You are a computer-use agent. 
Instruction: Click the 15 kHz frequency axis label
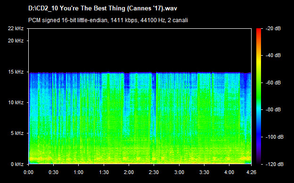tap(16, 72)
